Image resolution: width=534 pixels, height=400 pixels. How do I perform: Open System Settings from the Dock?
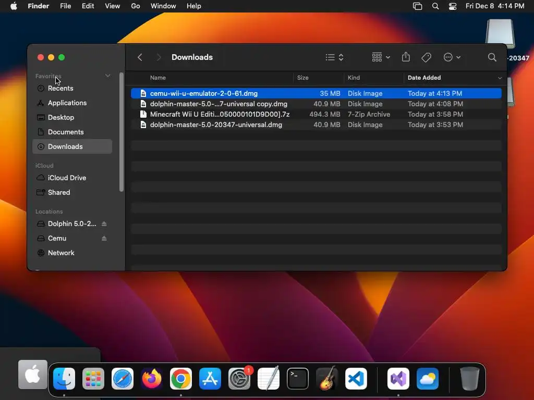[x=239, y=378]
